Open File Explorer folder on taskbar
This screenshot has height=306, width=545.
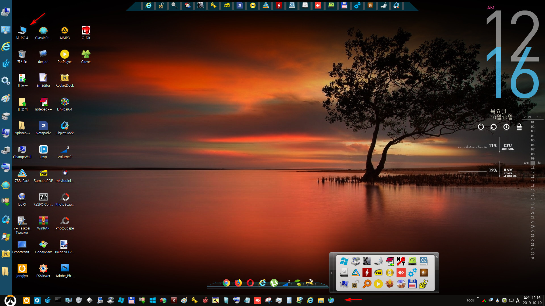click(x=320, y=300)
